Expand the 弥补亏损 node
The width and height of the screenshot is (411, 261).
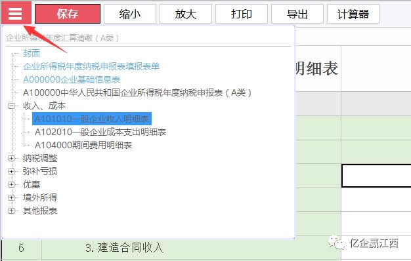click(11, 171)
